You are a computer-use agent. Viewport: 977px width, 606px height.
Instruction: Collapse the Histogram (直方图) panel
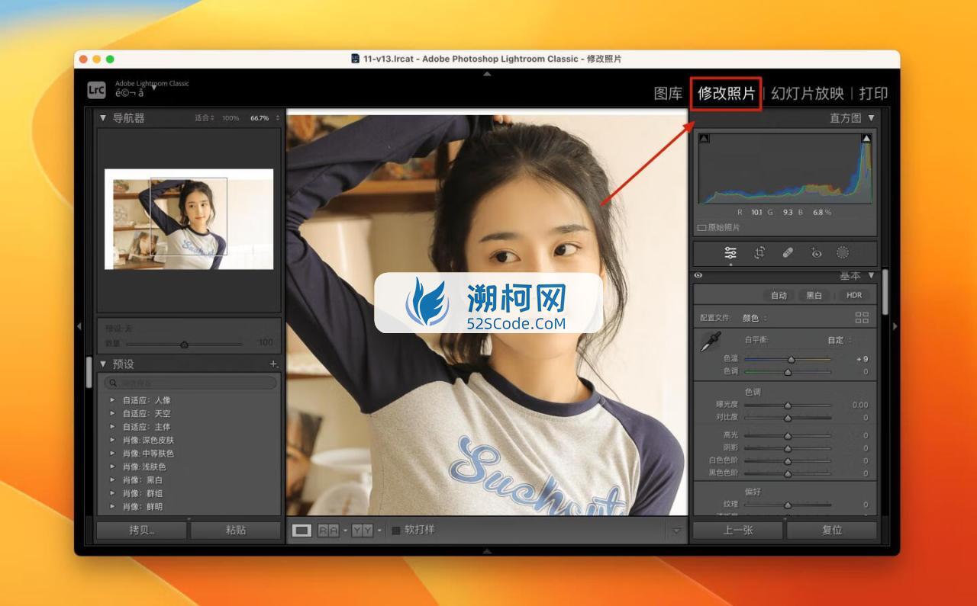pos(872,118)
